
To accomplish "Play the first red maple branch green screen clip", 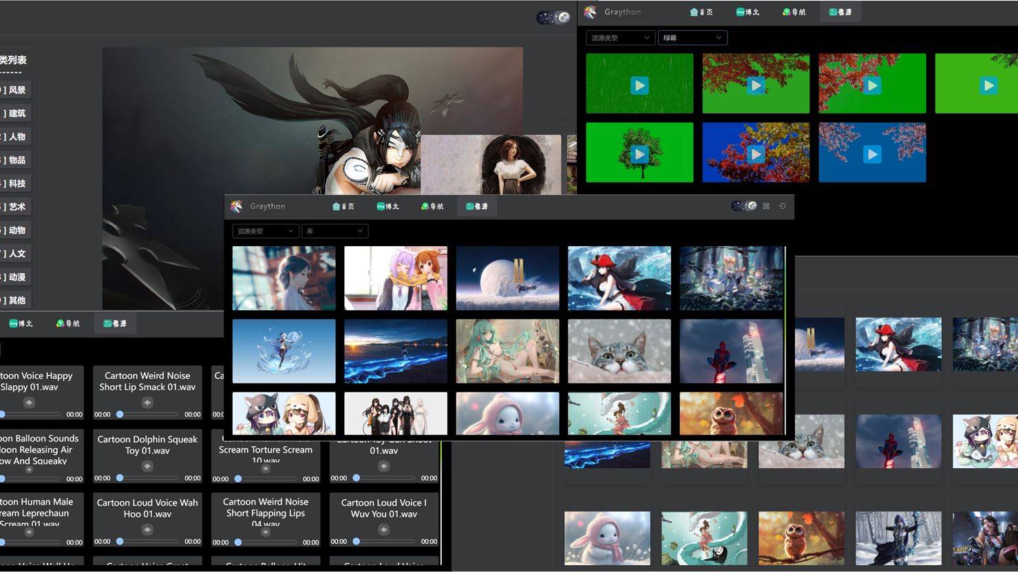I will point(756,85).
